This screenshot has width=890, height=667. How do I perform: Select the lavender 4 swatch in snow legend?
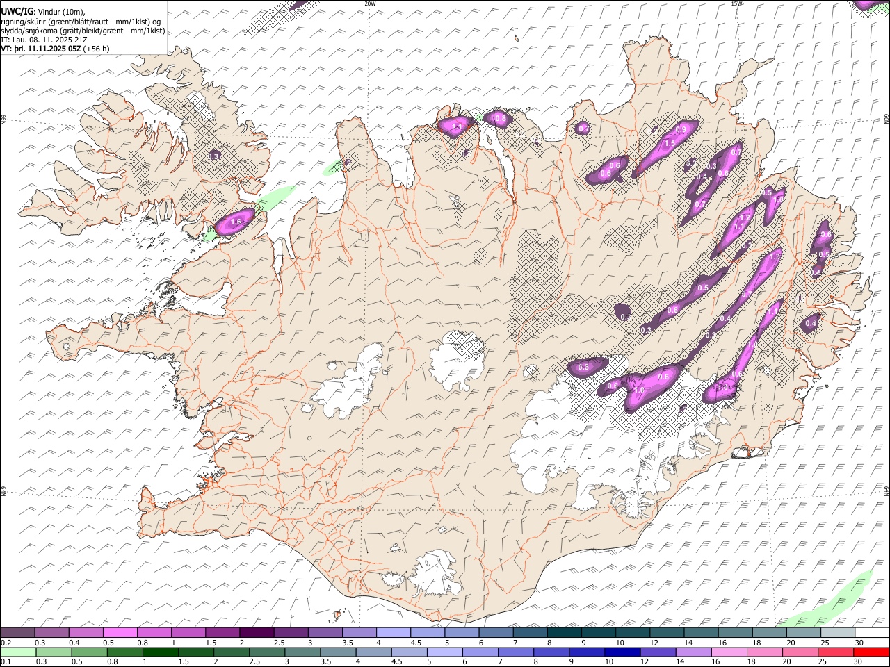coord(393,633)
